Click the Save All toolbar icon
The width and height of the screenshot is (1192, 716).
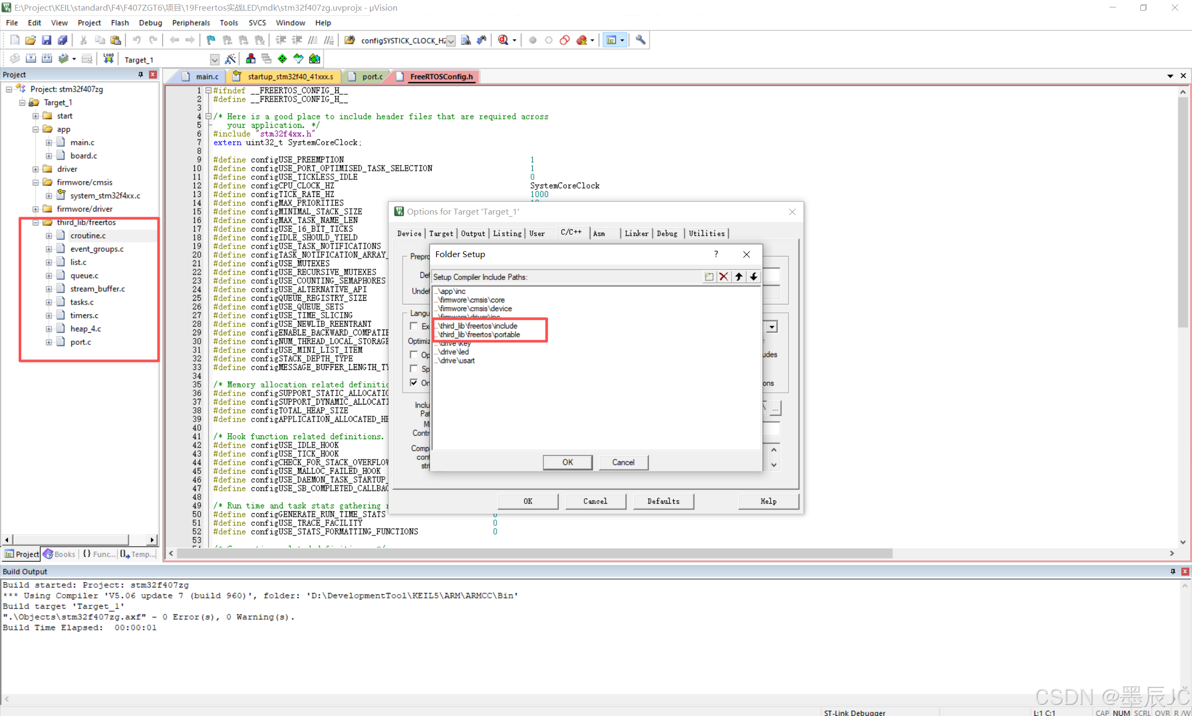click(63, 40)
